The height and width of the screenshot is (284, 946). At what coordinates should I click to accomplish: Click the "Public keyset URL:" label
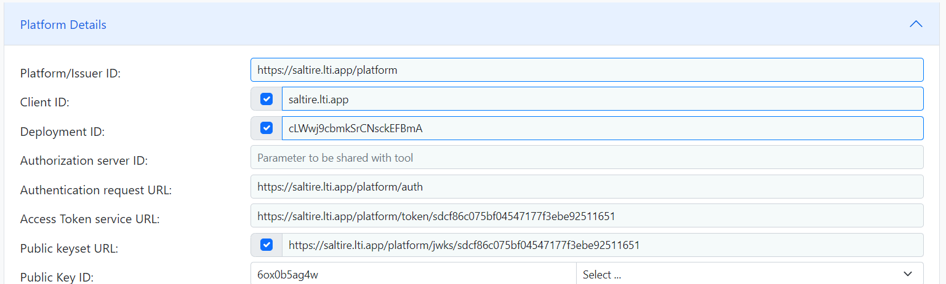pos(69,249)
